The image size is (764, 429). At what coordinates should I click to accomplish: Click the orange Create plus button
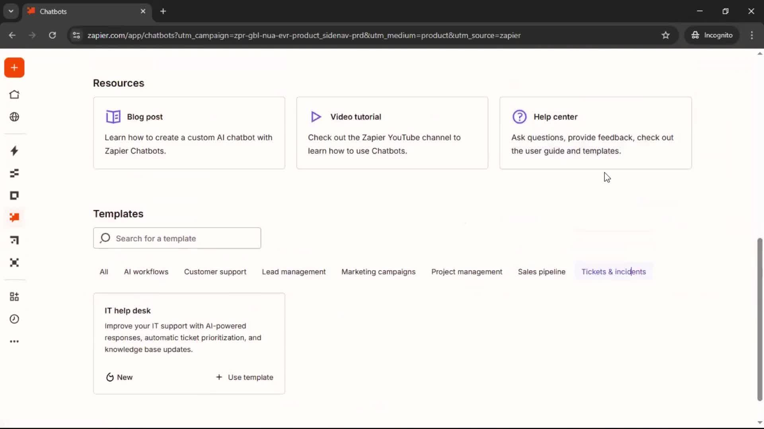point(14,68)
